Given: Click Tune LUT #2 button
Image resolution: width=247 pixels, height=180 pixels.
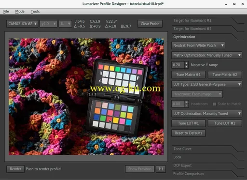Looking at the screenshot, I should pos(225,123).
